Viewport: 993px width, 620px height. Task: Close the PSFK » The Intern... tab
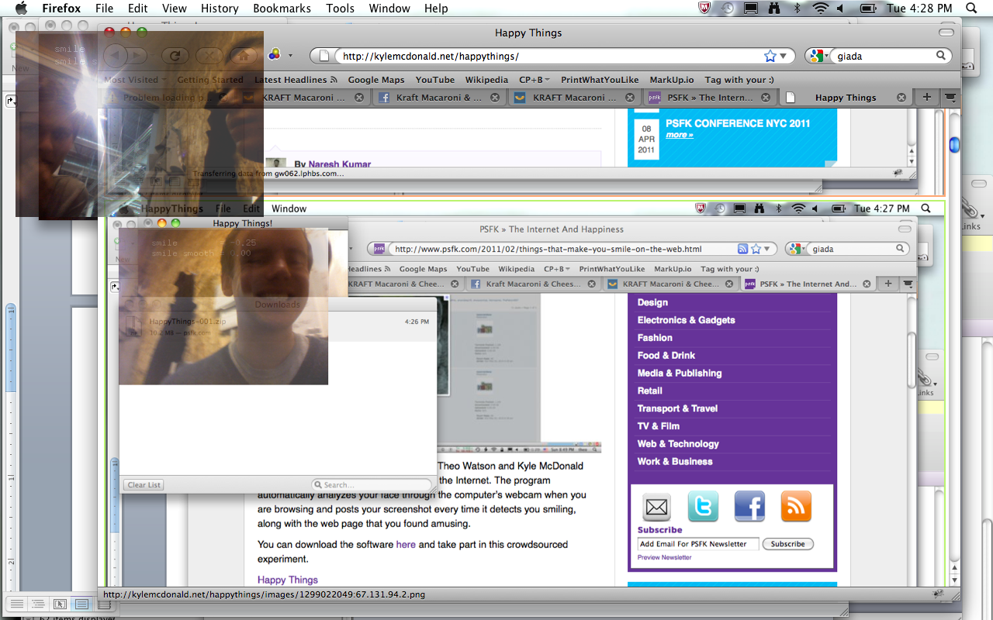[765, 98]
